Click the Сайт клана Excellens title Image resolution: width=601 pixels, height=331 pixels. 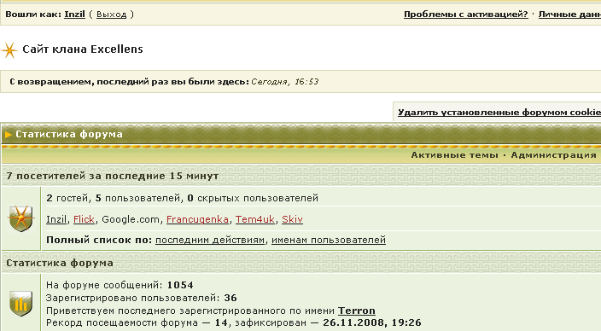(x=83, y=49)
